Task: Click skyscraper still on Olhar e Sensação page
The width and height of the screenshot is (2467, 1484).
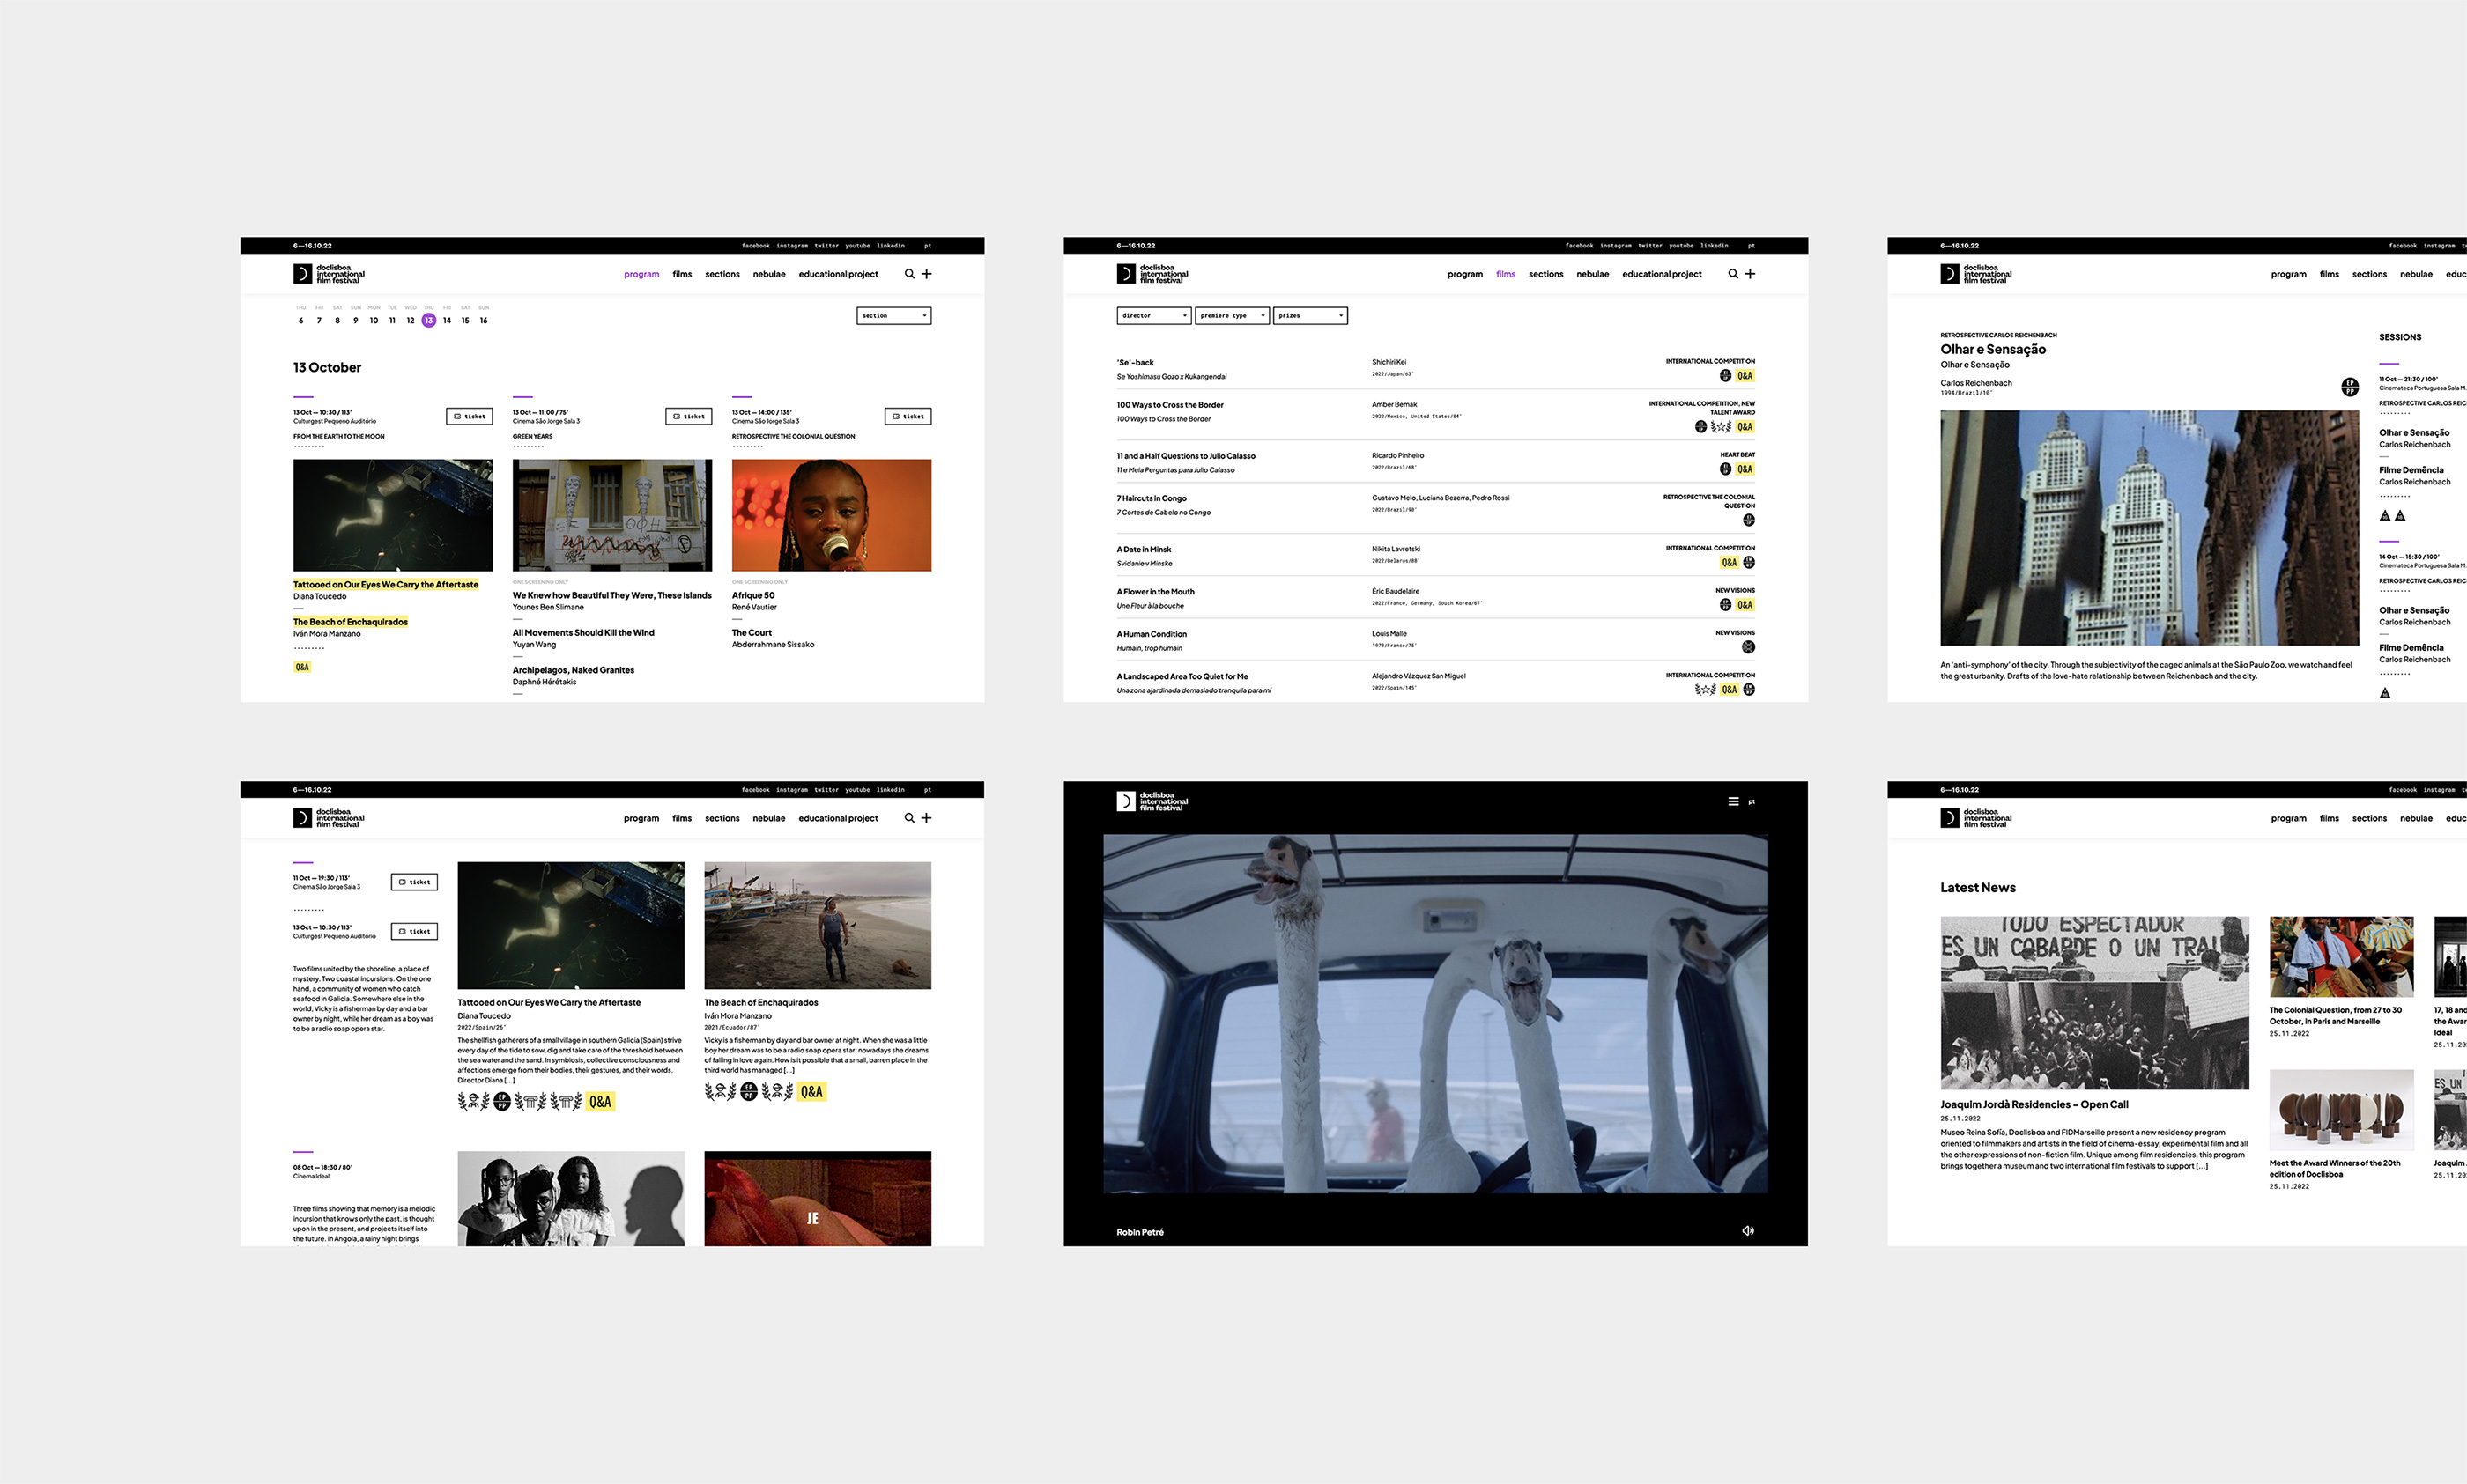Action: (x=2149, y=527)
